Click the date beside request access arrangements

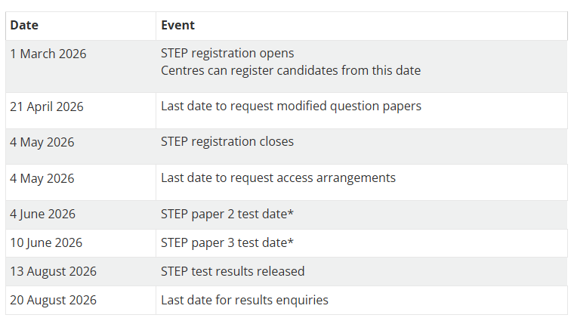tap(42, 178)
